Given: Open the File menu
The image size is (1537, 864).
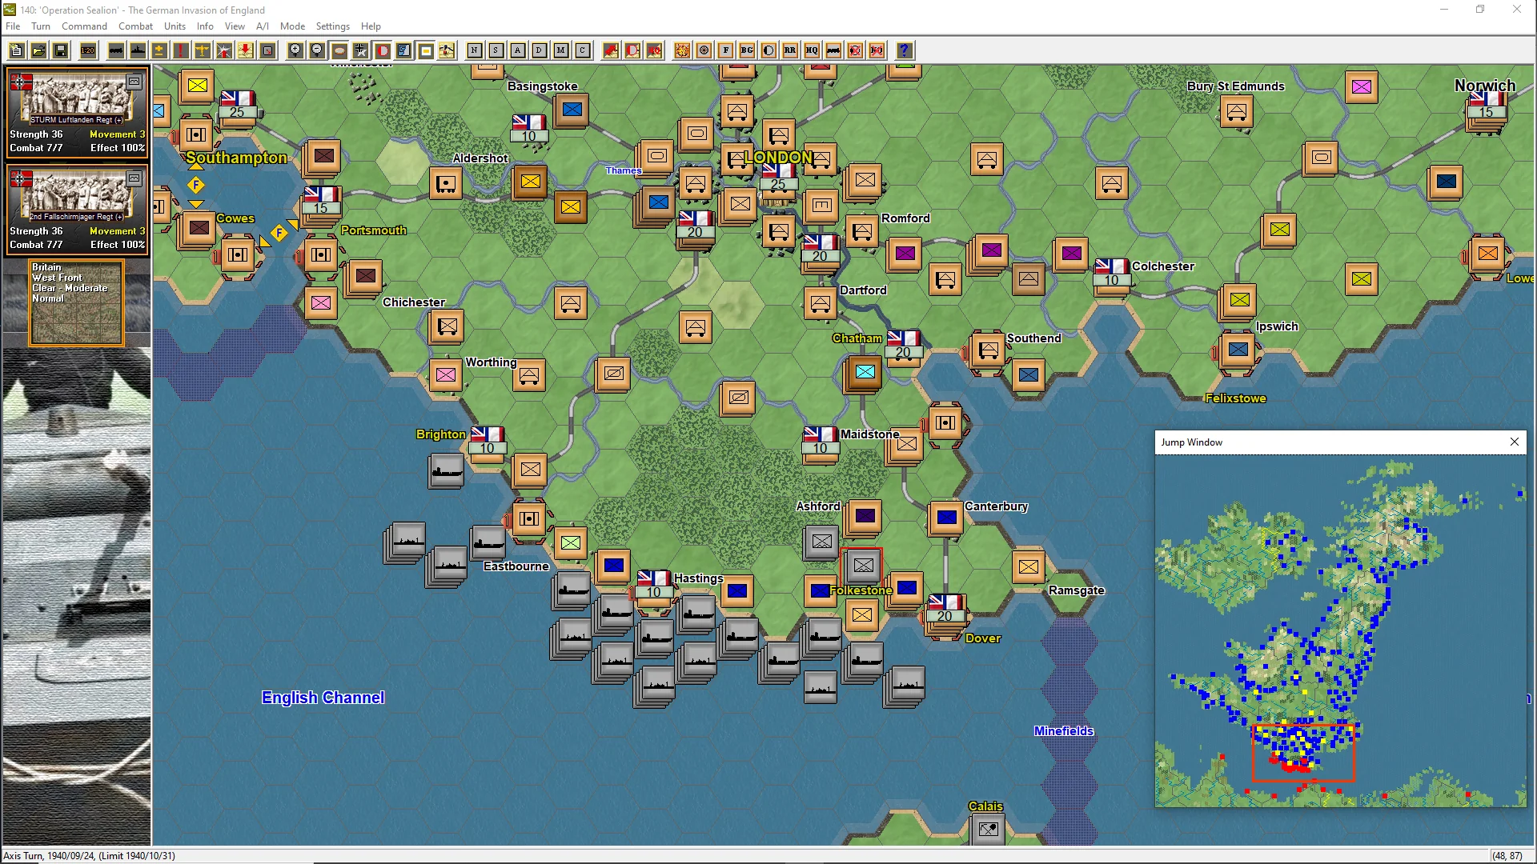Looking at the screenshot, I should click(13, 26).
